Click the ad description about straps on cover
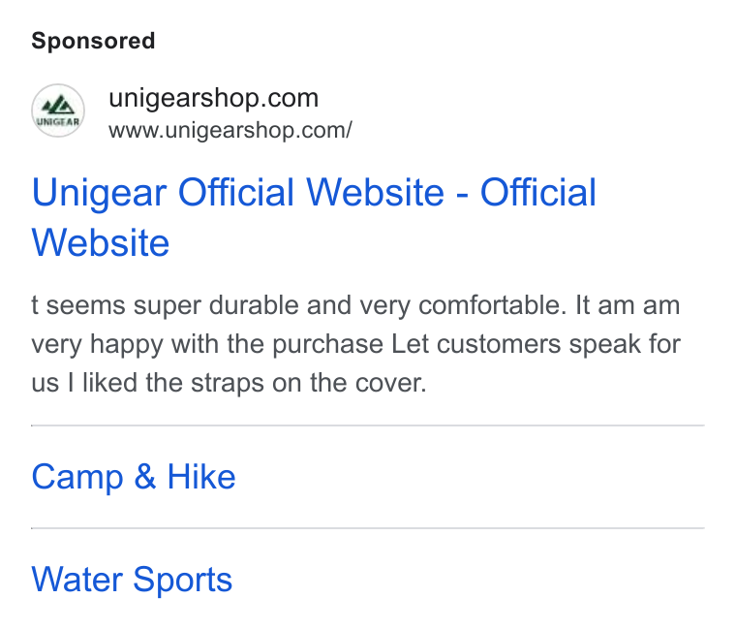736x630 pixels. (355, 344)
